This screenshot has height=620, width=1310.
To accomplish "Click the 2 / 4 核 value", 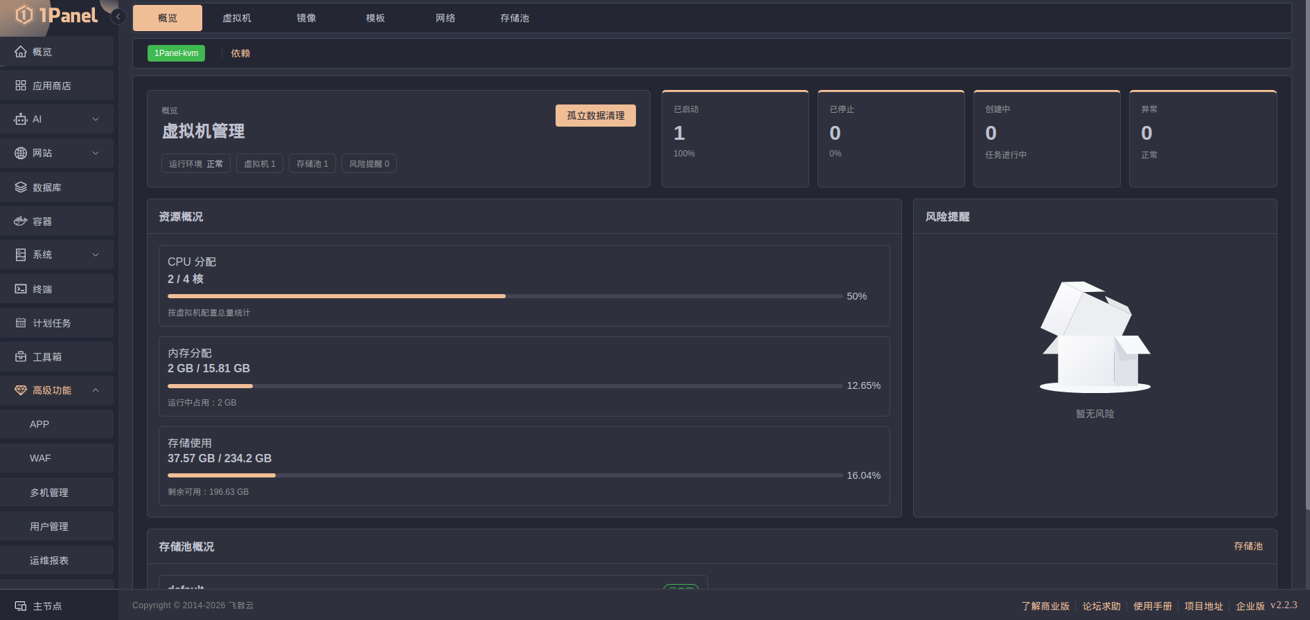I will click(186, 279).
